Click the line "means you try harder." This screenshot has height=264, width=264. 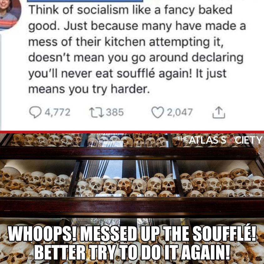(89, 89)
